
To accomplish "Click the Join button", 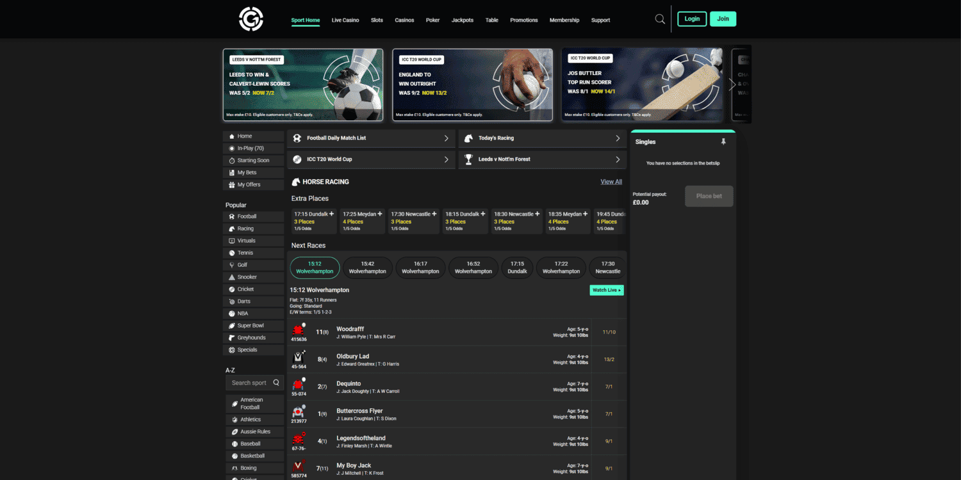I will pyautogui.click(x=723, y=19).
